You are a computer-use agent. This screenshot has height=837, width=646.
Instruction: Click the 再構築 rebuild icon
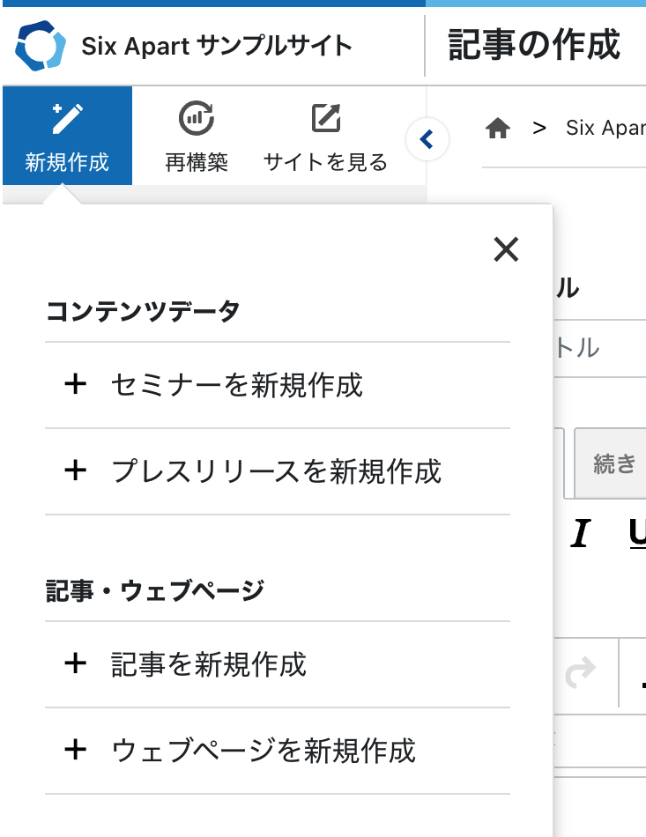click(197, 118)
